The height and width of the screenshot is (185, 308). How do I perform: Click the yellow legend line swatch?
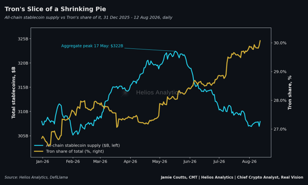coord(38,151)
